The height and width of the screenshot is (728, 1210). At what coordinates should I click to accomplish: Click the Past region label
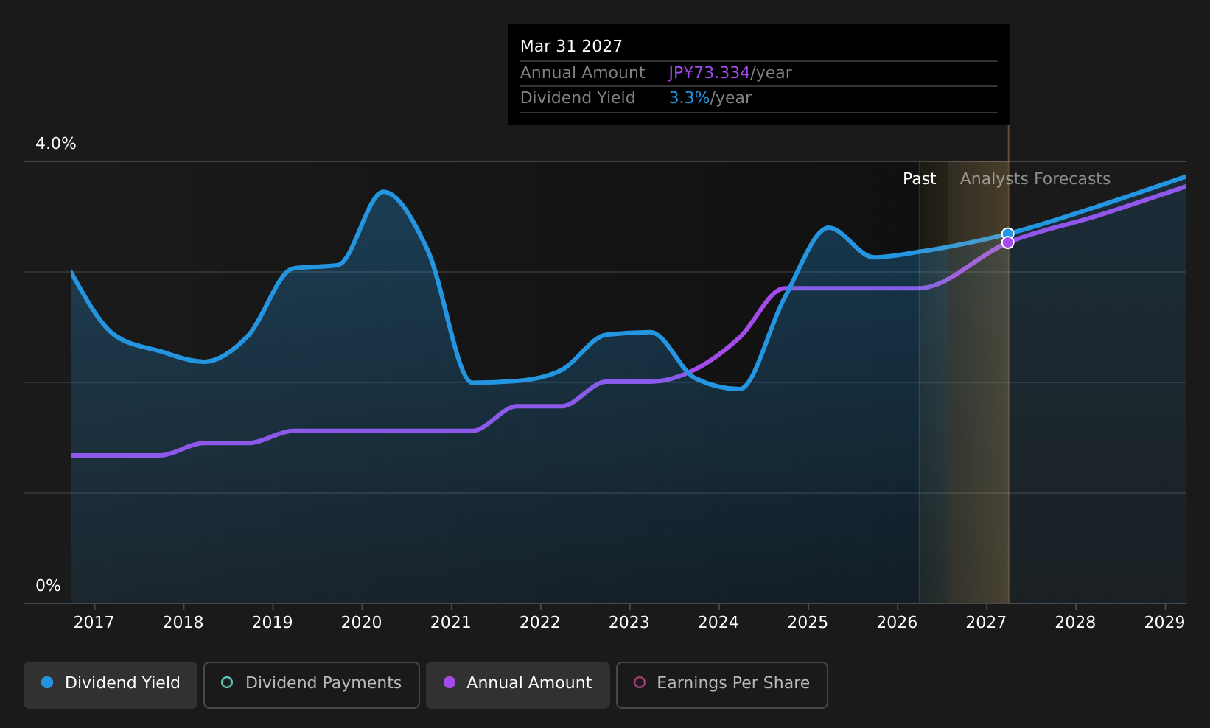pos(919,179)
